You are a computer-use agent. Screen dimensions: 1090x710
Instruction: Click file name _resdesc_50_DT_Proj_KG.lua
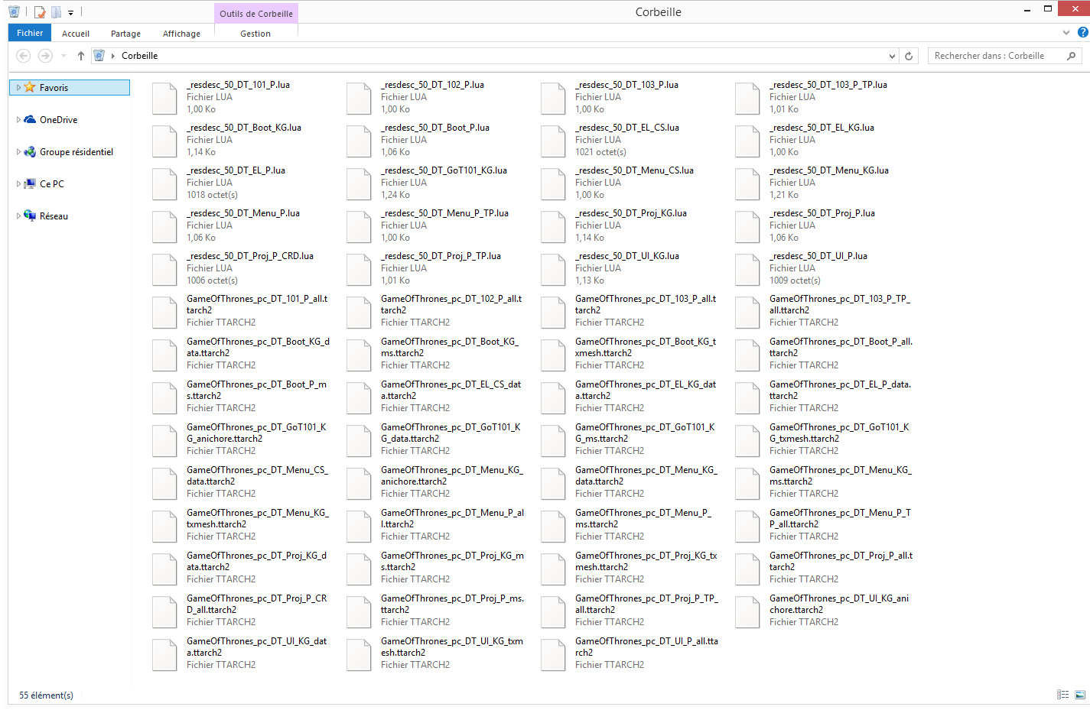pyautogui.click(x=630, y=213)
